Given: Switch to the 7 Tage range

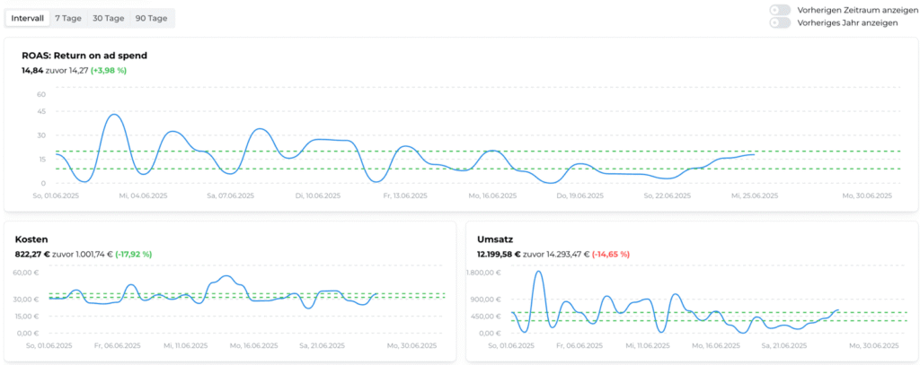Looking at the screenshot, I should pos(68,18).
